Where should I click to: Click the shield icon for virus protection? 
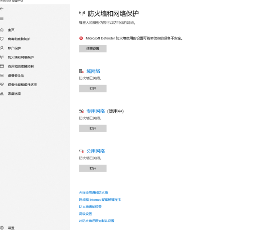tap(2, 39)
